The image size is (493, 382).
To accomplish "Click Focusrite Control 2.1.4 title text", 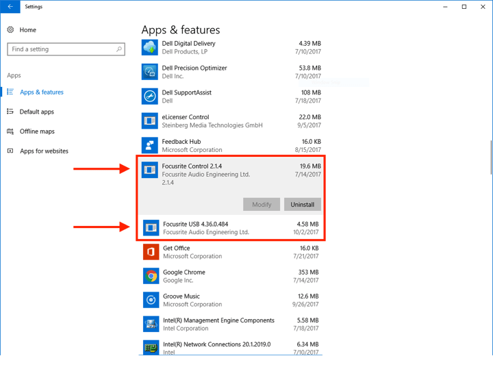I will 192,166.
